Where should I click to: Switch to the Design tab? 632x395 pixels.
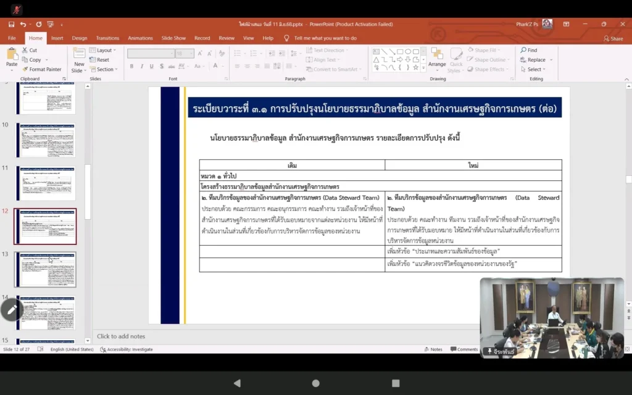click(80, 38)
